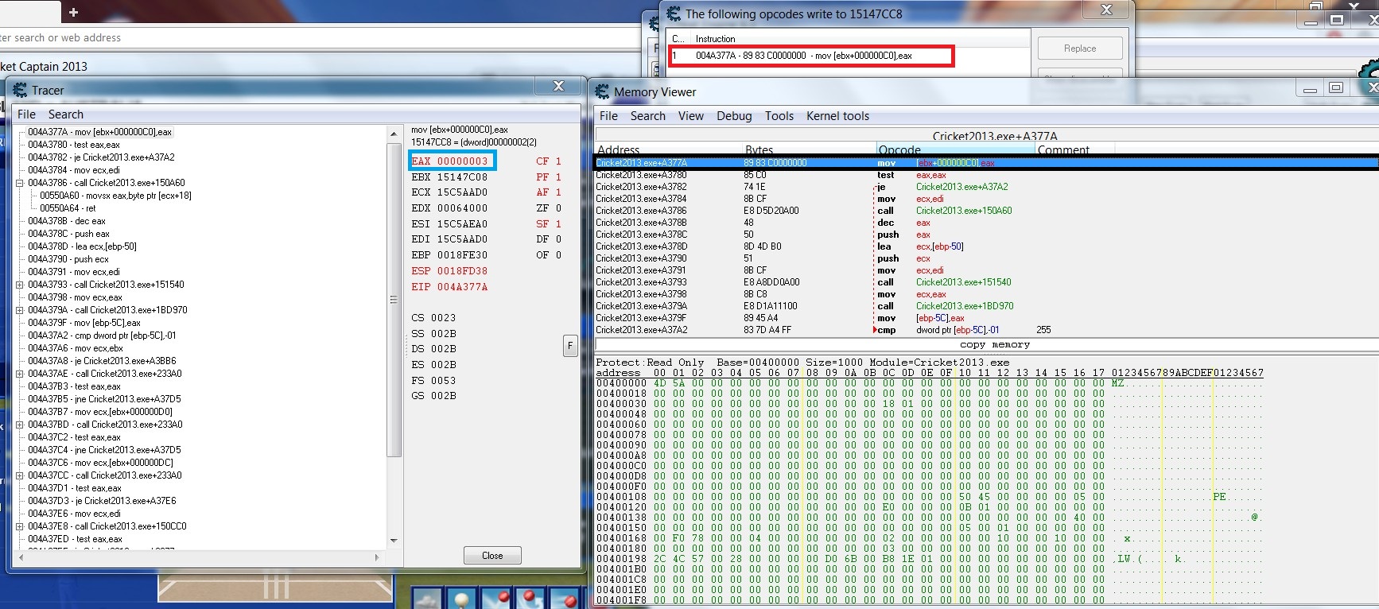
Task: Expand the 004A37AE call Cricket2013.exe+233A0 node
Action: 20,374
